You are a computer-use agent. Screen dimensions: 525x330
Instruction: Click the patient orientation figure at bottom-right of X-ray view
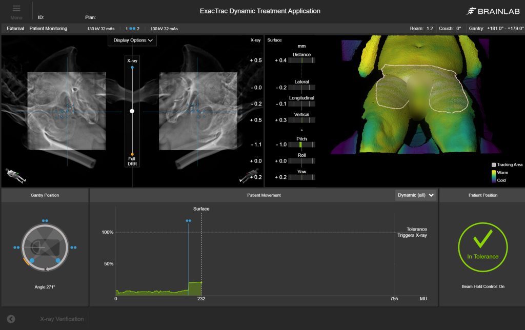pos(249,175)
